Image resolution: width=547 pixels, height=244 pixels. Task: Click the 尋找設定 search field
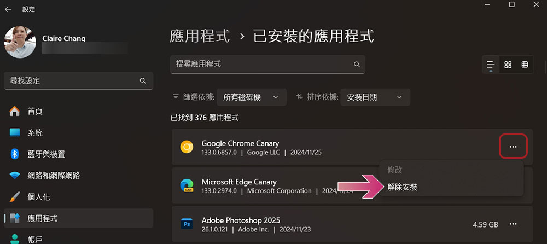tap(78, 80)
